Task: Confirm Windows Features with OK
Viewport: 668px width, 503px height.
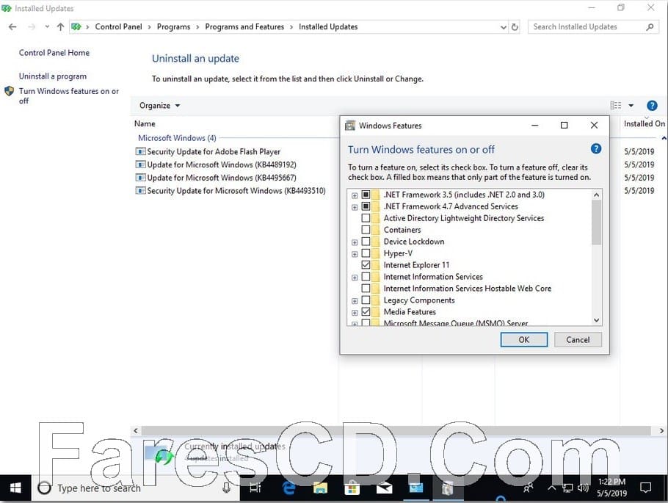Action: [x=524, y=340]
